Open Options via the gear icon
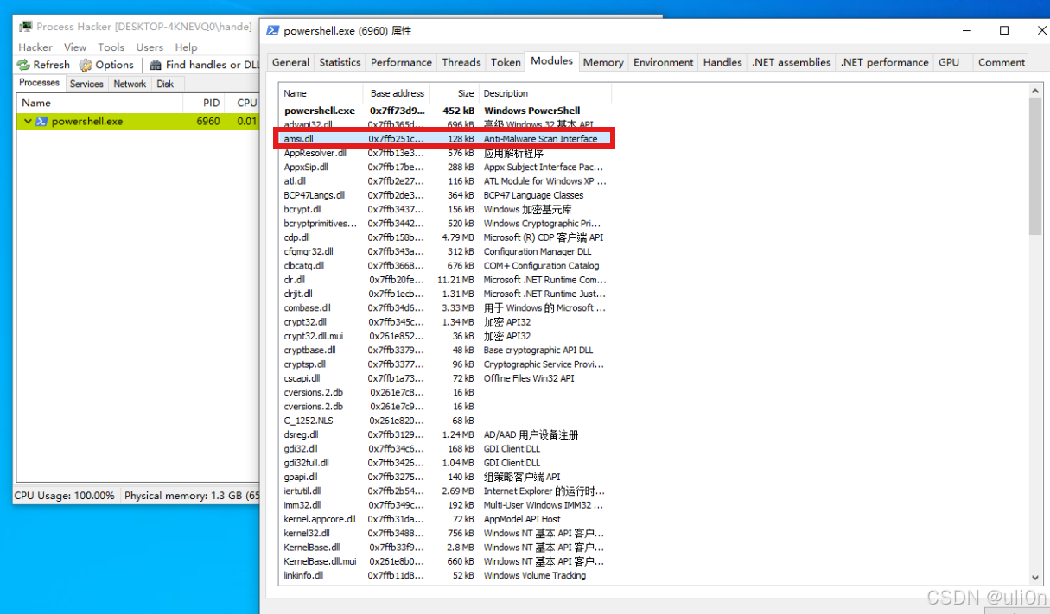 click(x=86, y=65)
